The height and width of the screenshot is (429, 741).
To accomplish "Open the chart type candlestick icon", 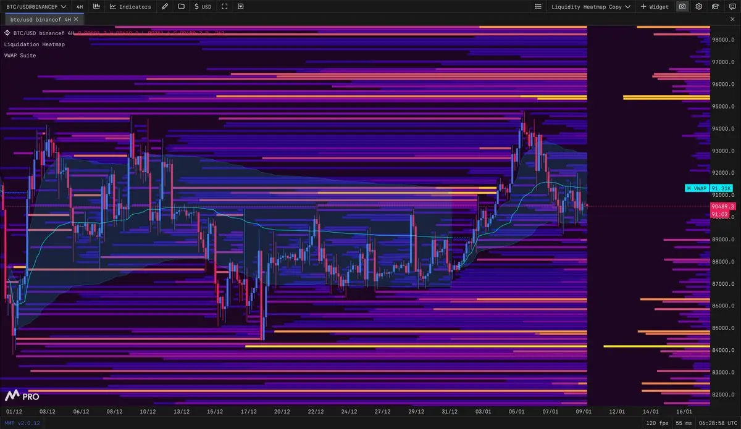I will coord(96,6).
